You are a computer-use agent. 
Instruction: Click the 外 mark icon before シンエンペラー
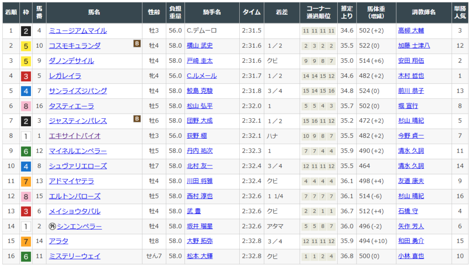point(52,226)
